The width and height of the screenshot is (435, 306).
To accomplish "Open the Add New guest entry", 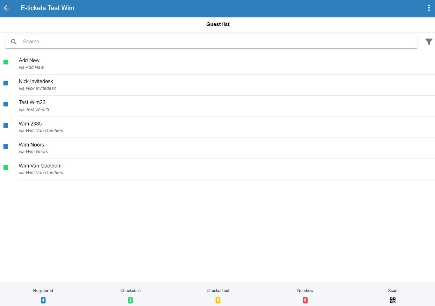I will pyautogui.click(x=217, y=64).
